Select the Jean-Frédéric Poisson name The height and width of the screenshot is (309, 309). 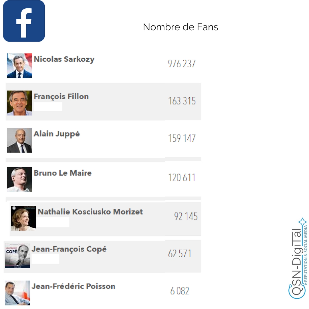pyautogui.click(x=74, y=286)
